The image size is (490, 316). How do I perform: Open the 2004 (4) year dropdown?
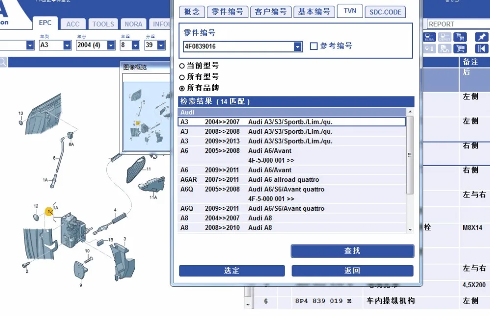click(x=111, y=46)
